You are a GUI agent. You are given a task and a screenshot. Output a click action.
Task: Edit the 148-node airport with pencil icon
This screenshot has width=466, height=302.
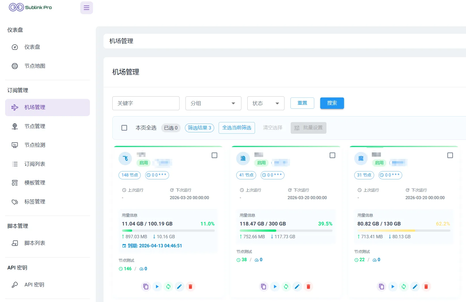(x=179, y=287)
